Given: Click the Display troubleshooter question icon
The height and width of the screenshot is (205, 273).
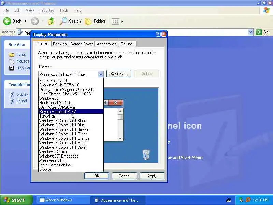Looking at the screenshot, I should click(x=12, y=95).
